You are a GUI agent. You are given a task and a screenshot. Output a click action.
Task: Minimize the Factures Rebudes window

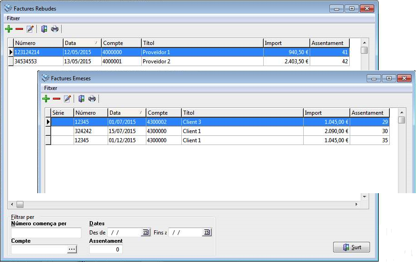337,8
